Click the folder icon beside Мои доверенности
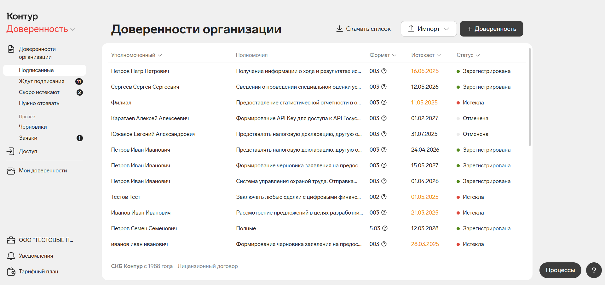 click(11, 171)
